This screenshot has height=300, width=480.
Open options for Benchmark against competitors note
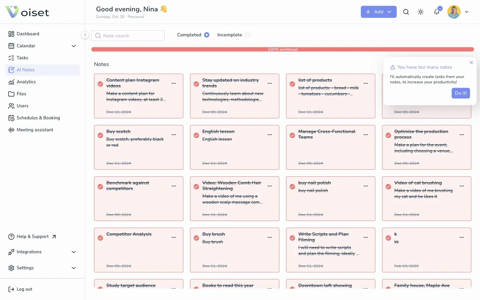pos(174,186)
